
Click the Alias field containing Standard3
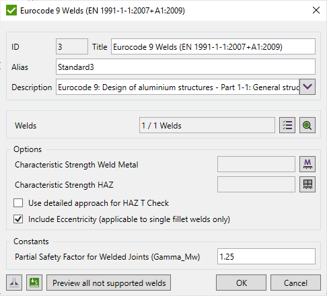[186, 67]
